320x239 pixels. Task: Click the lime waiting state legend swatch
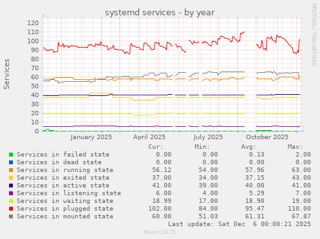(x=11, y=201)
